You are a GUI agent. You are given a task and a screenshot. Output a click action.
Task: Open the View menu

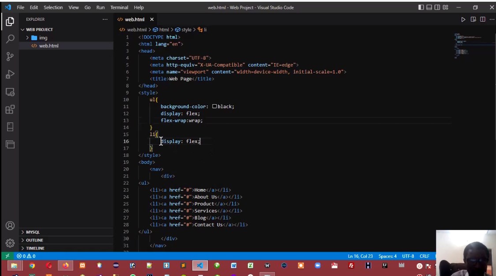pos(74,7)
